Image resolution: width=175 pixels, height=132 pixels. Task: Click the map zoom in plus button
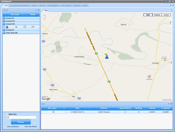[44, 15]
